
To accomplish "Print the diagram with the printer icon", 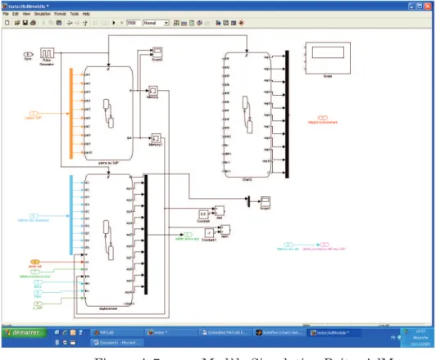I will 33,23.
